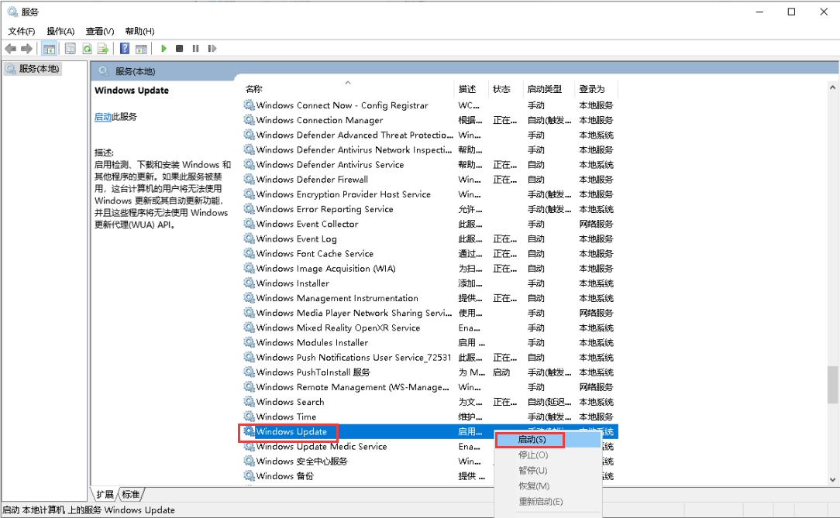Choose 重新启动(E) in the context menu
Screen dimensions: 840x518
[548, 502]
